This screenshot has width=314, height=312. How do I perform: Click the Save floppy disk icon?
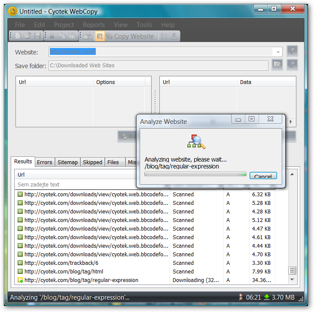[37, 36]
